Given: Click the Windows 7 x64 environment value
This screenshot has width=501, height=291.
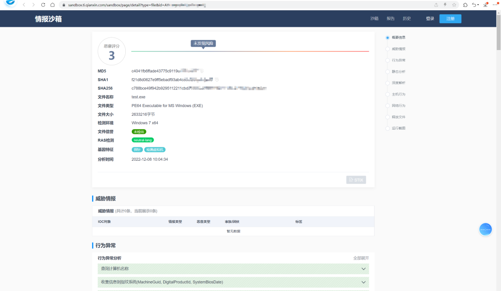Looking at the screenshot, I should click(145, 123).
